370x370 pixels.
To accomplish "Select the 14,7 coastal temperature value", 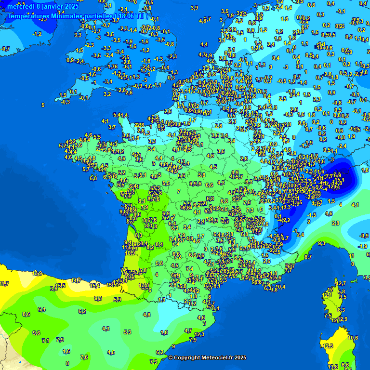I will coord(76,280).
